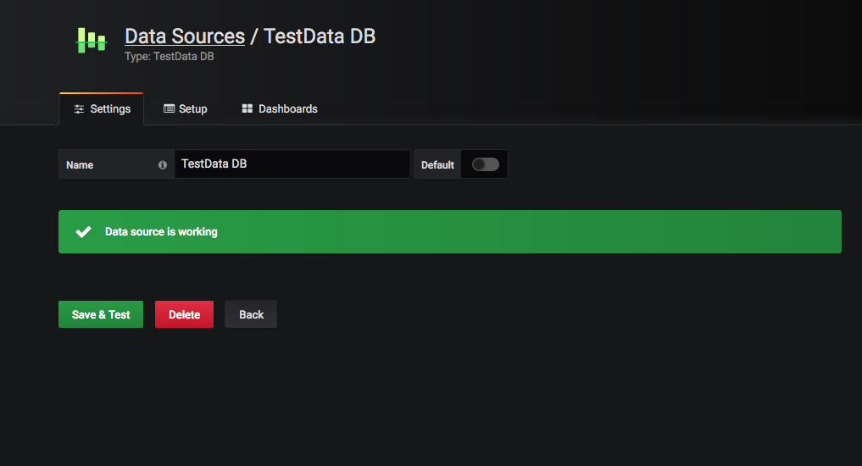Click the TestData DB page title
The image size is (862, 466).
click(x=320, y=36)
